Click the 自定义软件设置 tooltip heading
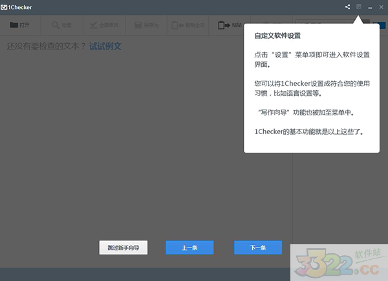Image resolution: width=388 pixels, height=281 pixels. (277, 36)
